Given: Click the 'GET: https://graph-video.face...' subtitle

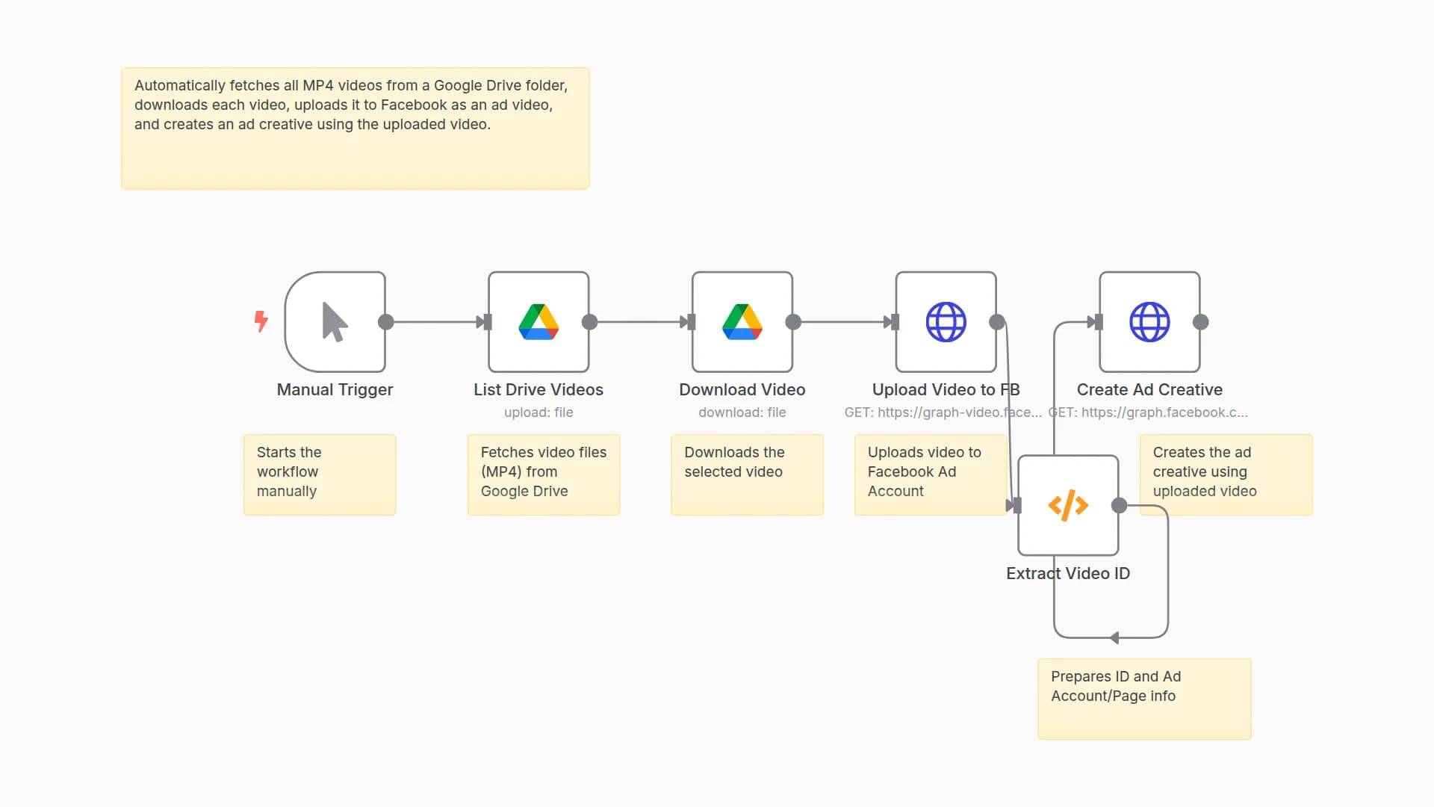Looking at the screenshot, I should pyautogui.click(x=943, y=412).
